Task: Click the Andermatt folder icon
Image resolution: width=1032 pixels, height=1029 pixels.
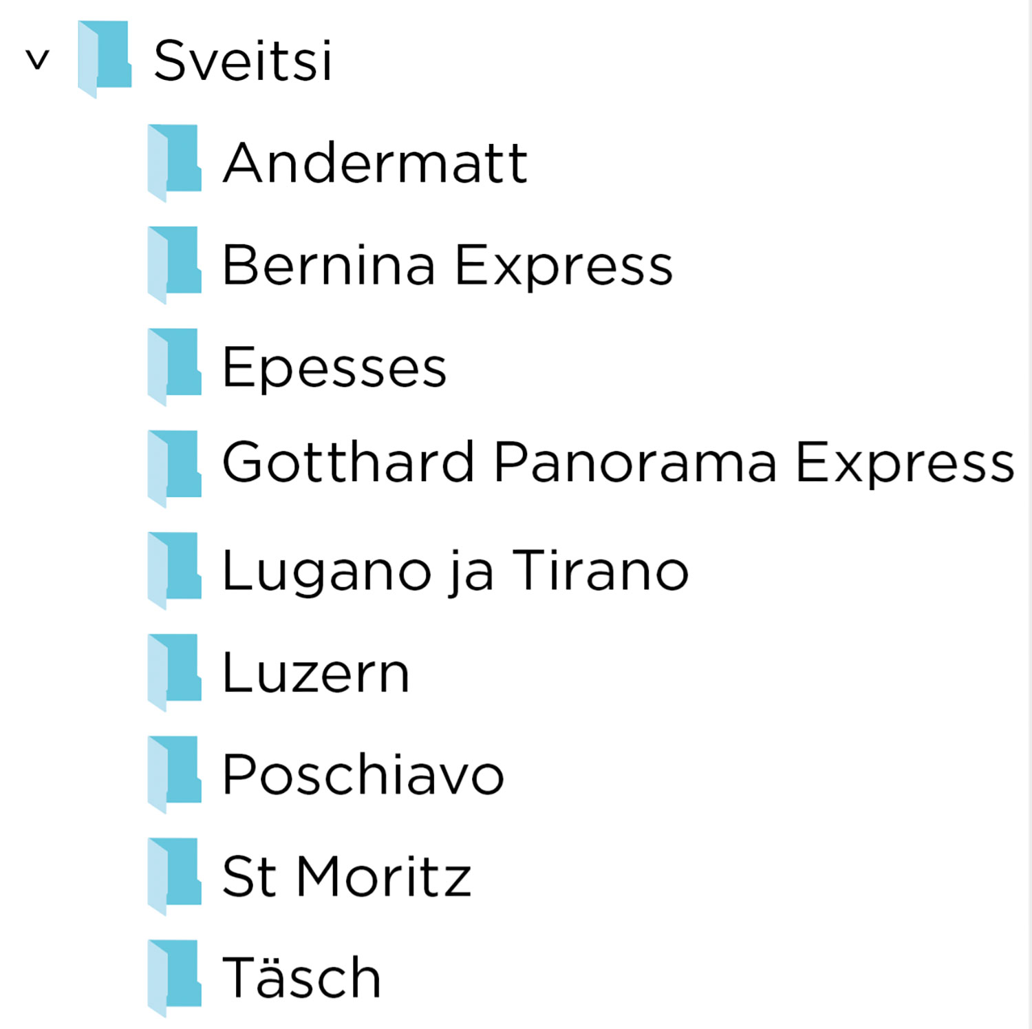Action: click(x=175, y=162)
